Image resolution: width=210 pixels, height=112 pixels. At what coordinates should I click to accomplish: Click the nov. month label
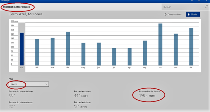click(176, 68)
